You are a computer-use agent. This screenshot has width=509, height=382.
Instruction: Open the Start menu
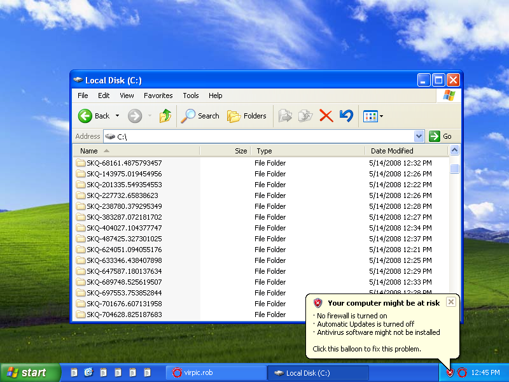pos(30,372)
